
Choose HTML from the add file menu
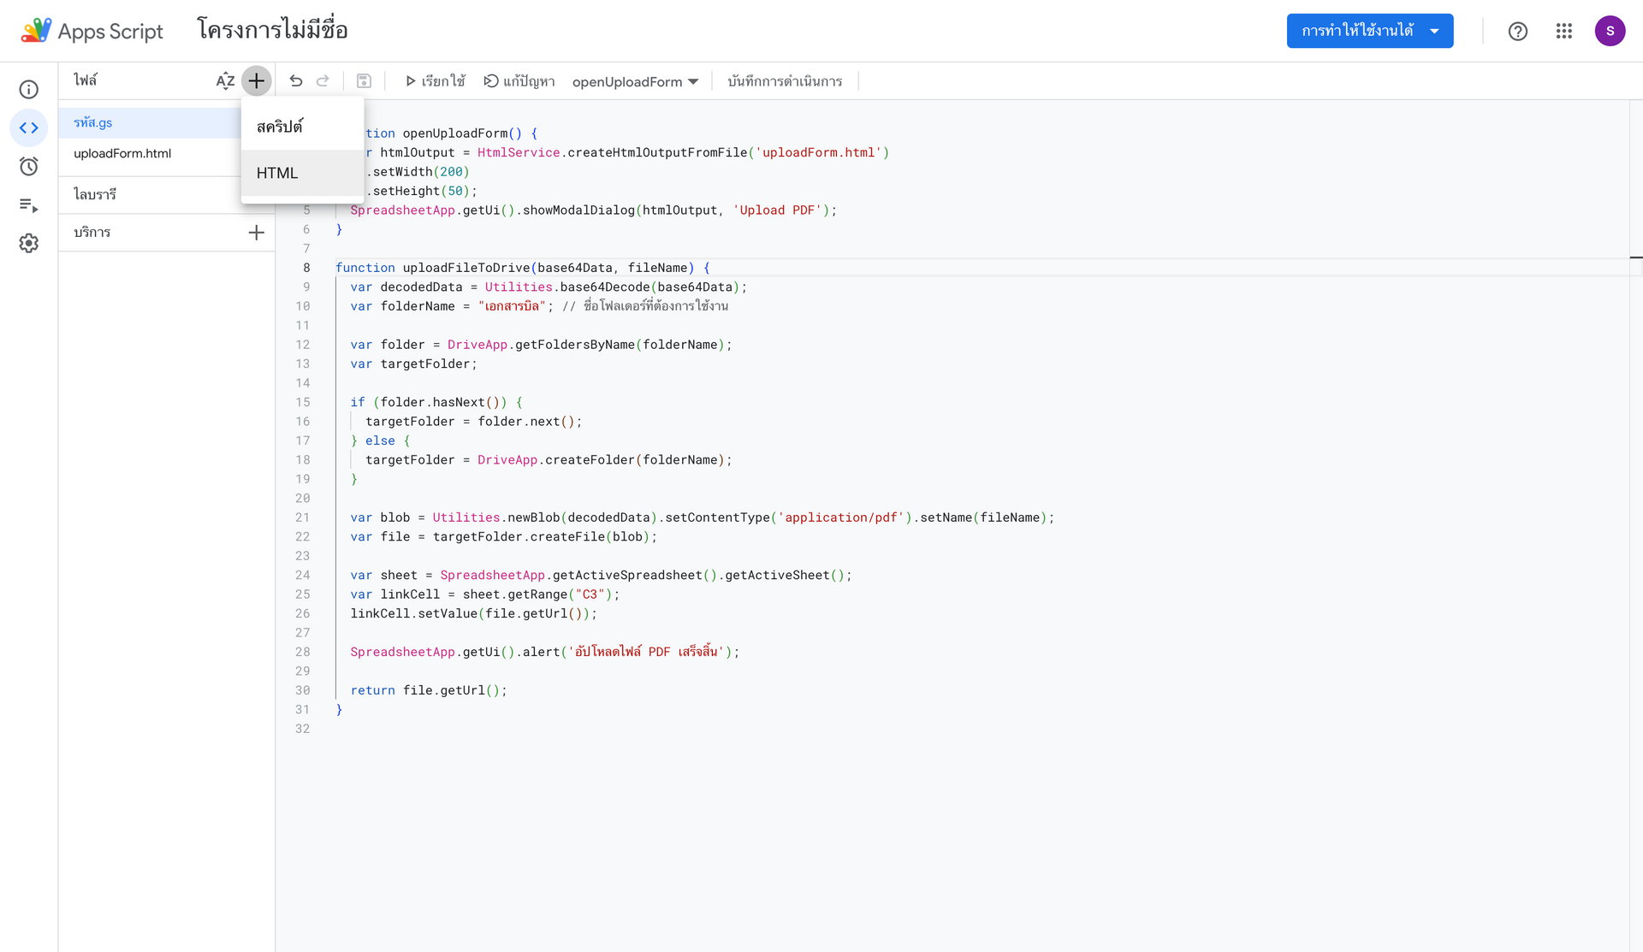coord(303,173)
